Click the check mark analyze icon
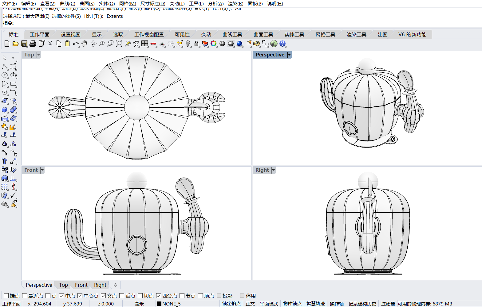The image size is (482, 307). [x=13, y=195]
